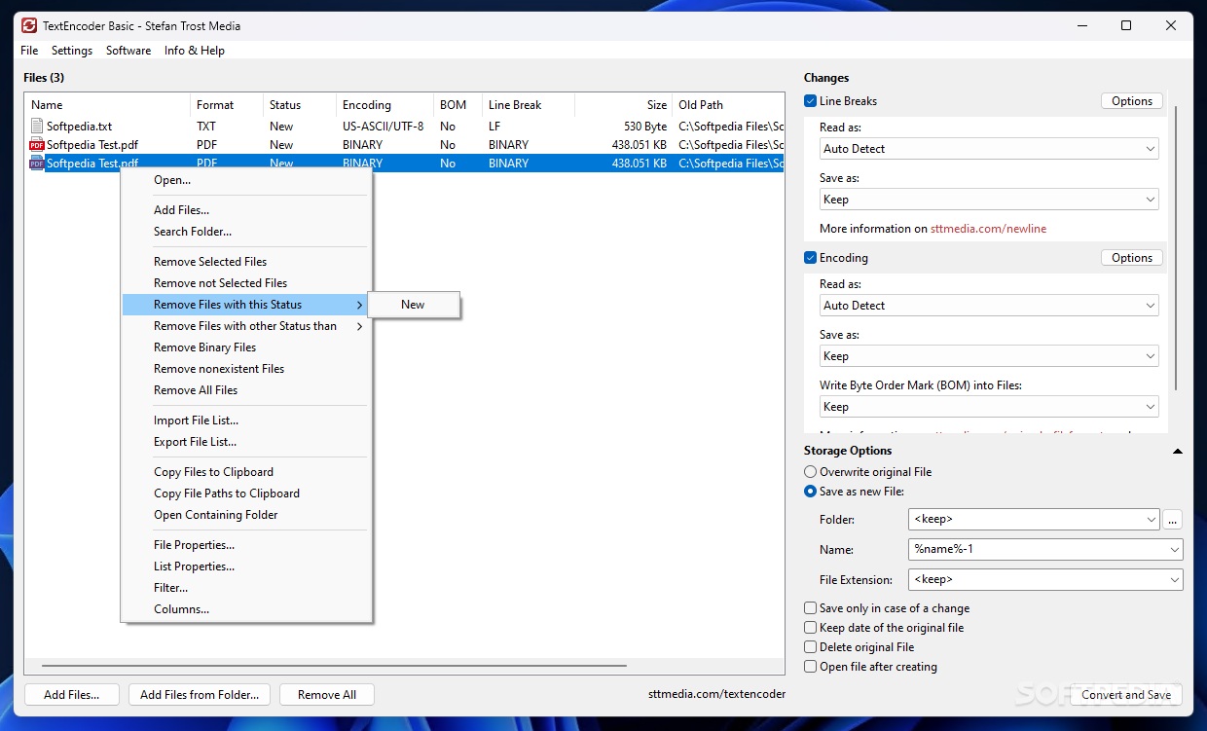Choose Export File List...
This screenshot has width=1207, height=731.
point(245,442)
